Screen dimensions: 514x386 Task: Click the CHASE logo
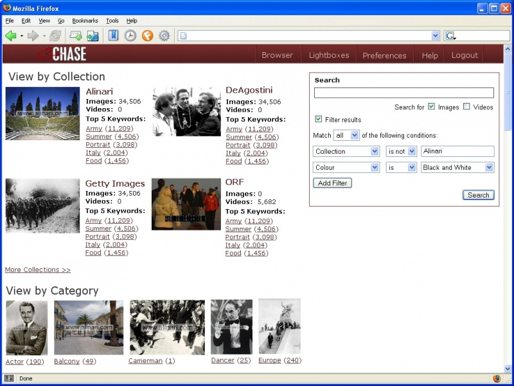coord(62,55)
